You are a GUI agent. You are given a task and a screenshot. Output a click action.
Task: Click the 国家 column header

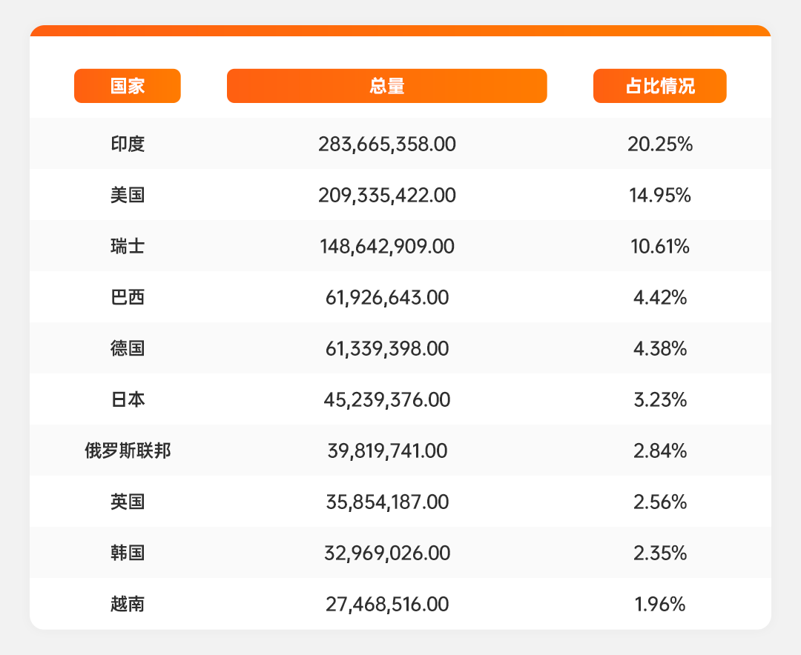click(x=127, y=86)
